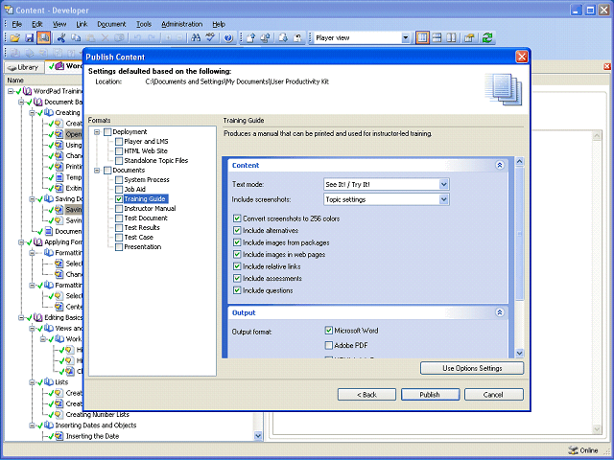This screenshot has height=460, width=614.
Task: Open the Document menu
Action: click(111, 24)
